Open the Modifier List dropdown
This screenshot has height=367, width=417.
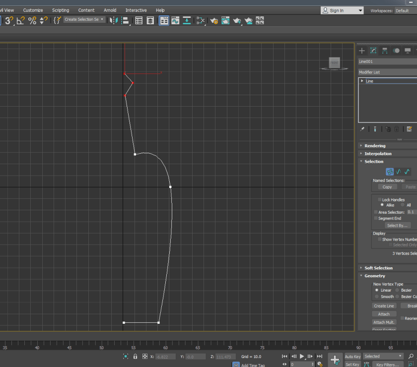tap(387, 72)
